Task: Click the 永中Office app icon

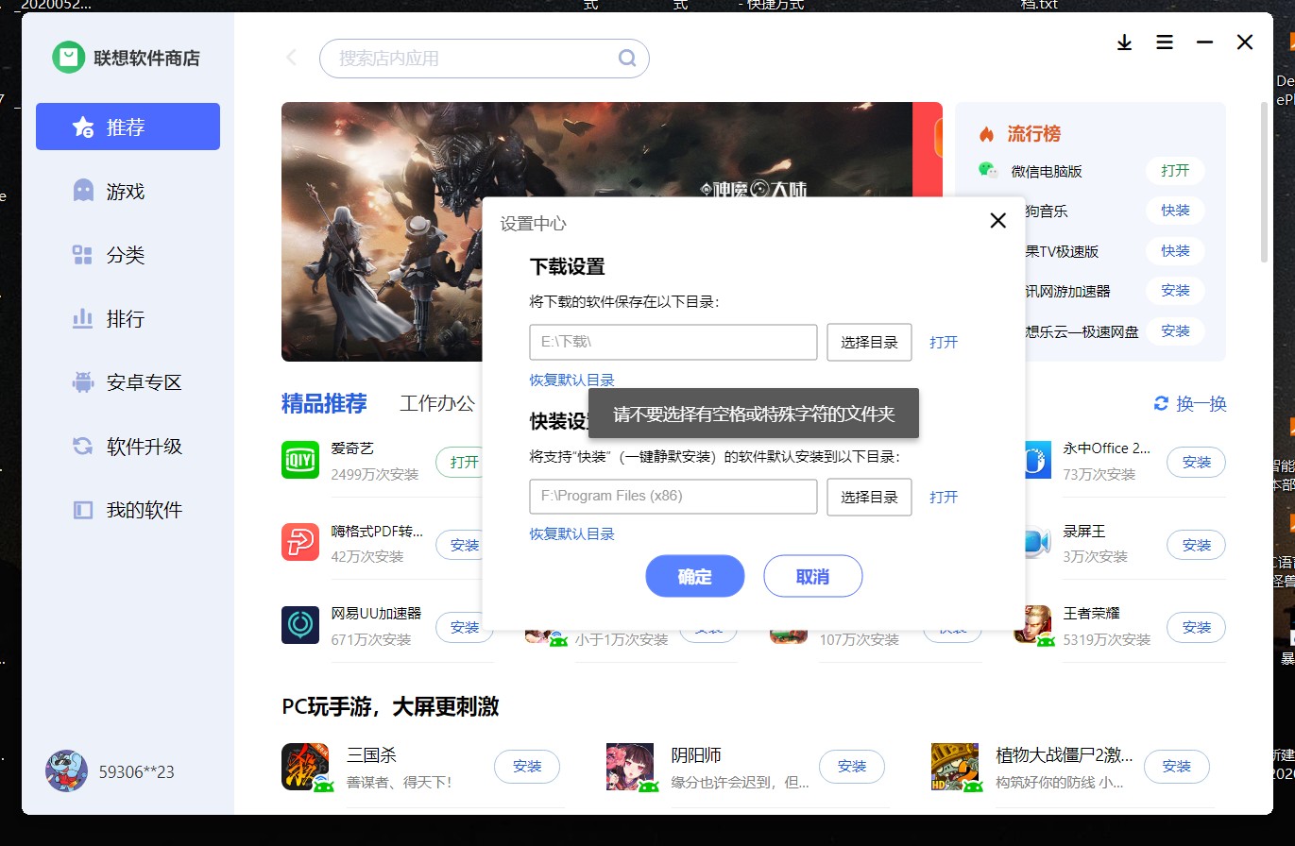Action: tap(1037, 459)
